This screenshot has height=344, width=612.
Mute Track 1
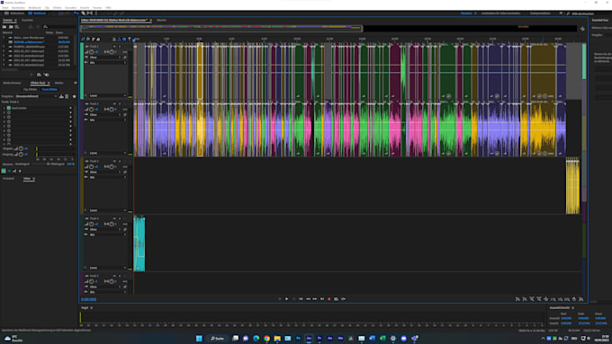click(x=115, y=47)
